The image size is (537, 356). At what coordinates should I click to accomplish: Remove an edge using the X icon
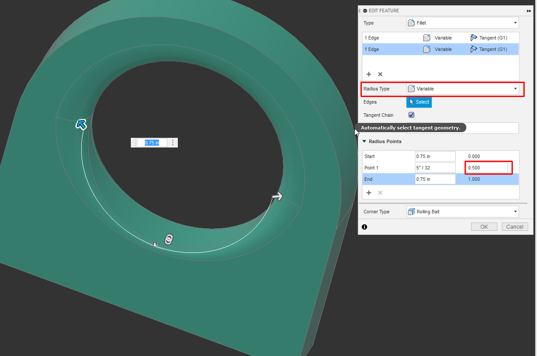tap(380, 74)
